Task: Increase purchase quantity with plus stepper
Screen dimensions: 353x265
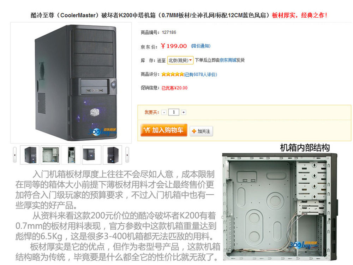Action: 184,112
